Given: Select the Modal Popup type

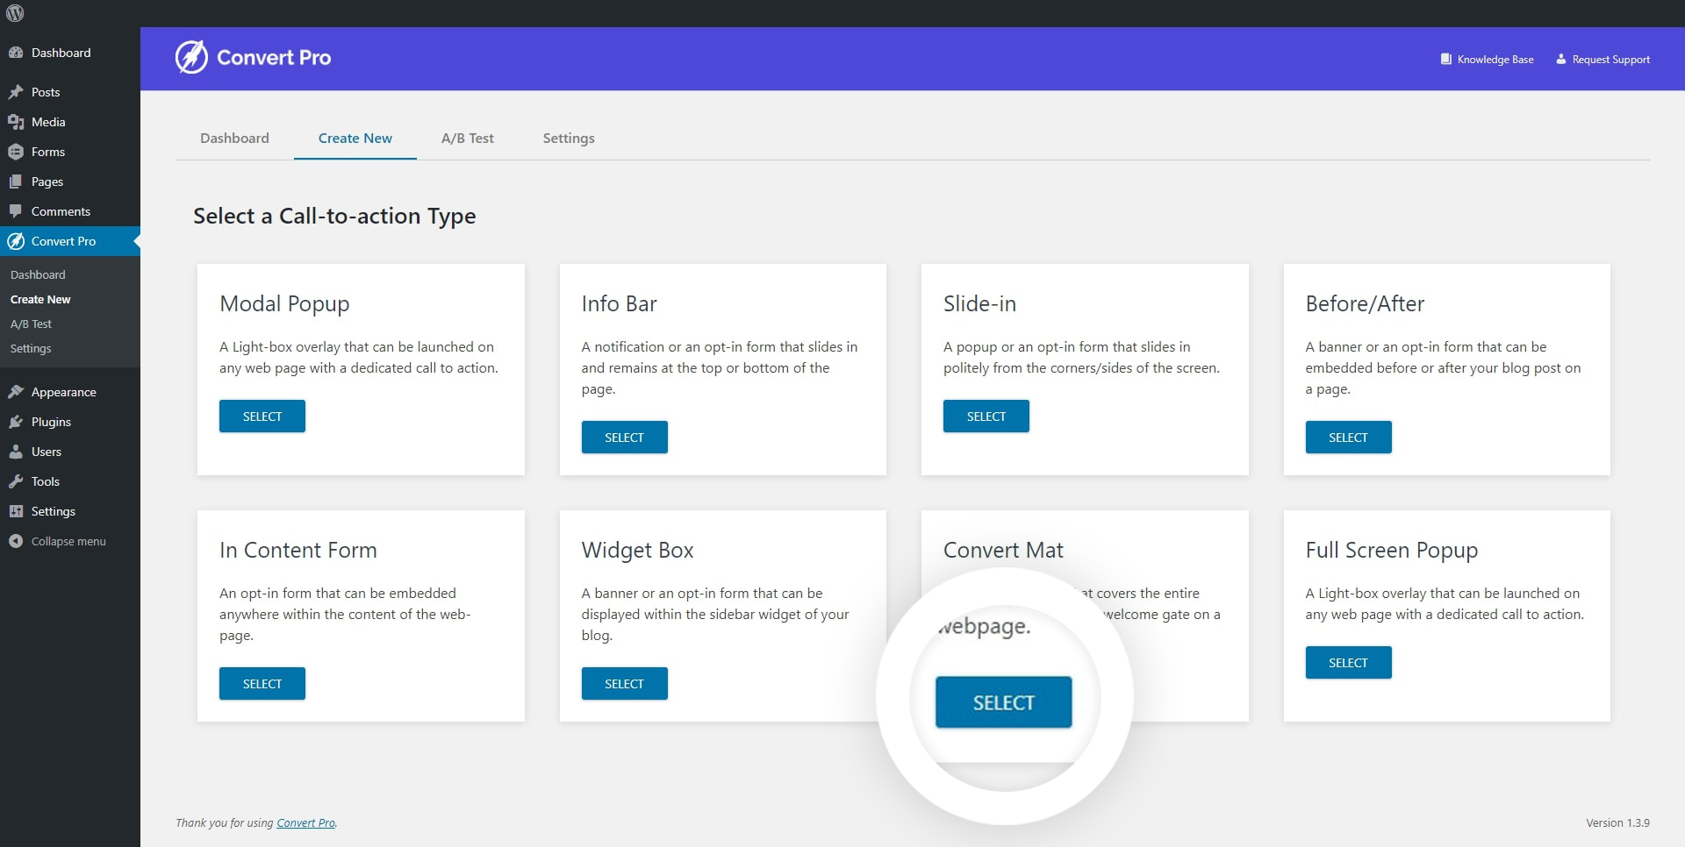Looking at the screenshot, I should pos(262,416).
